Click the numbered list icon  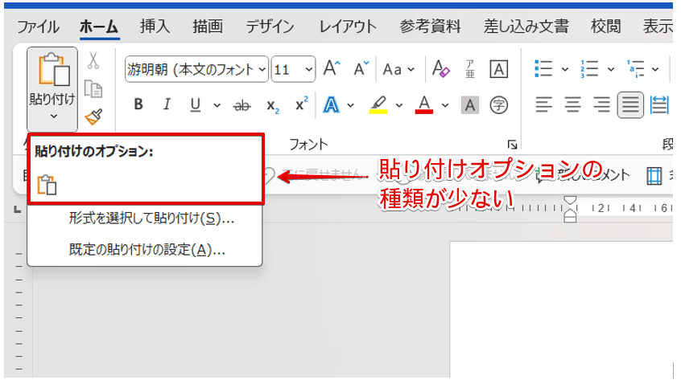tap(589, 69)
